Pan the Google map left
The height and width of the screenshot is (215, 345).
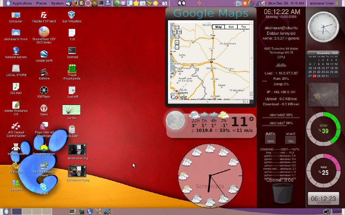(175, 32)
